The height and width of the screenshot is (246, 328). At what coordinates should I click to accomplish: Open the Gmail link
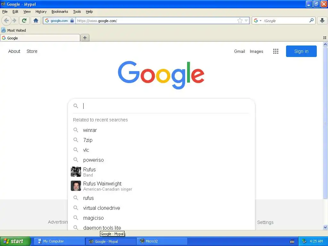[240, 51]
